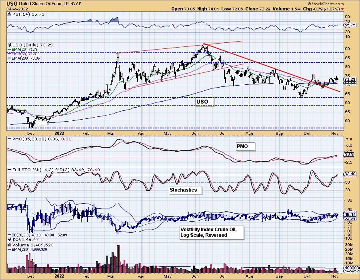Click the 46.47 OVX axis value tag

coord(350,214)
